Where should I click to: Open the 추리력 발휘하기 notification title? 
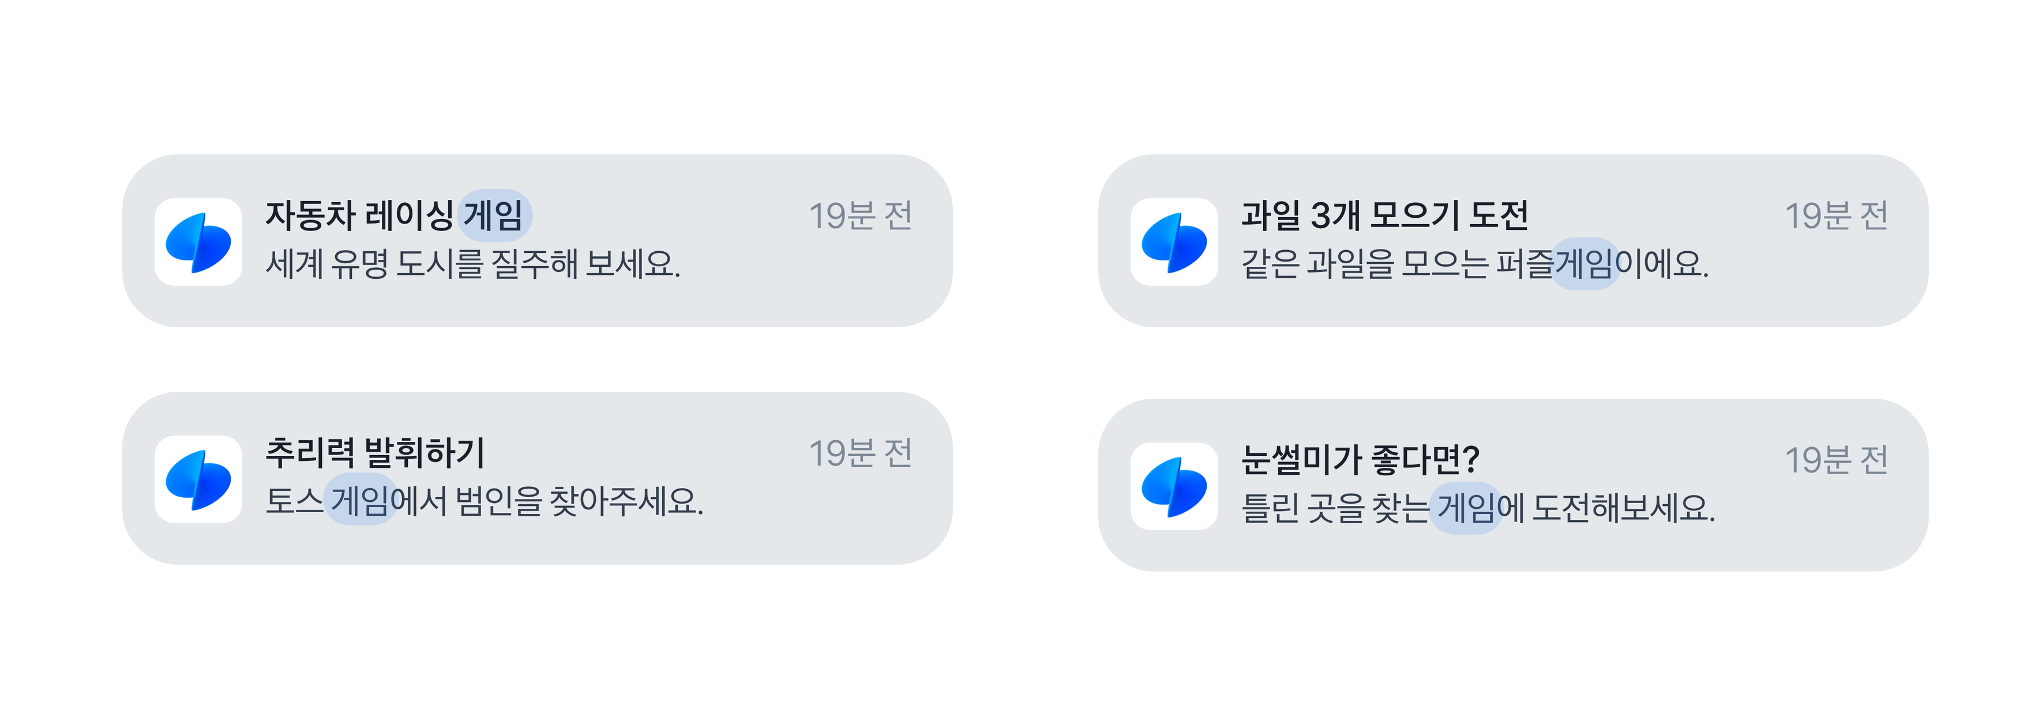374,453
